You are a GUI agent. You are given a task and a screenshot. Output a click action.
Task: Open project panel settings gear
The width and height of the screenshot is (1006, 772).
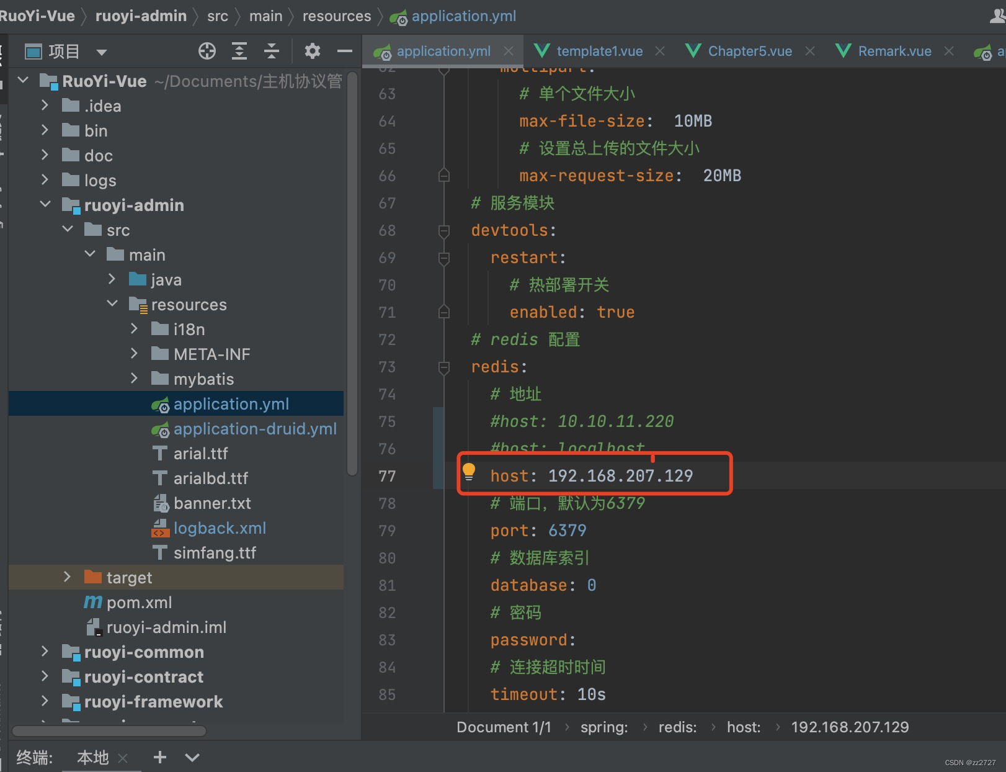point(313,51)
